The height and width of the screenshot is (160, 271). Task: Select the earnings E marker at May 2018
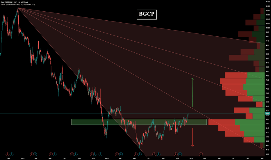51,154
